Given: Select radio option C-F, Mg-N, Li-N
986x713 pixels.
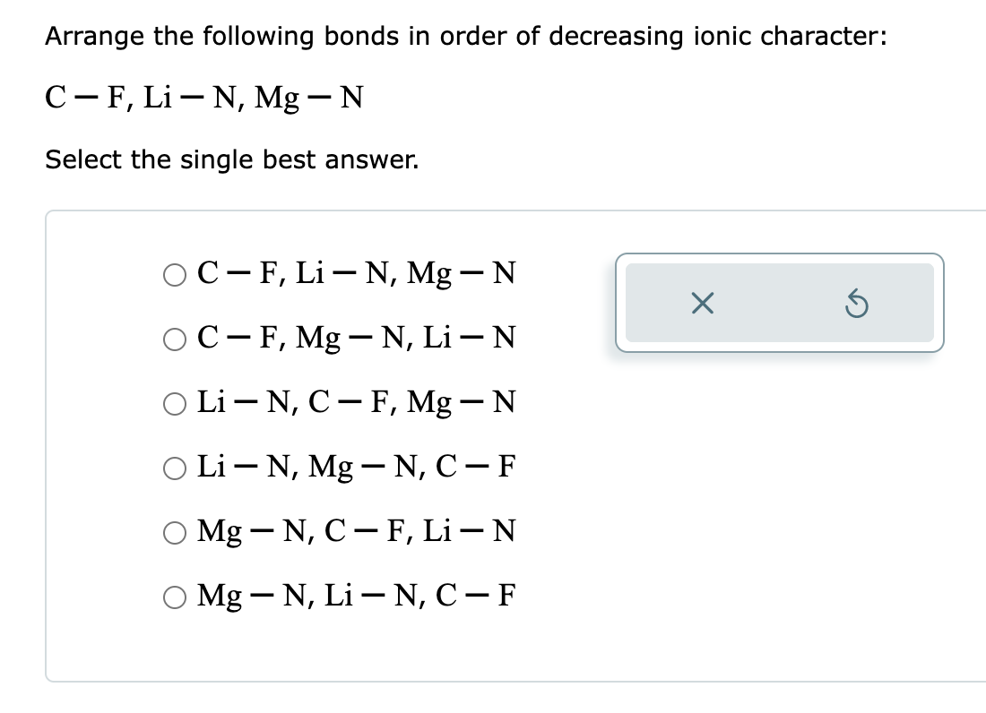Looking at the screenshot, I should click(x=176, y=338).
